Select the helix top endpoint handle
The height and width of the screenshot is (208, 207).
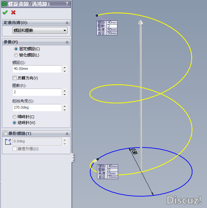click(97, 16)
